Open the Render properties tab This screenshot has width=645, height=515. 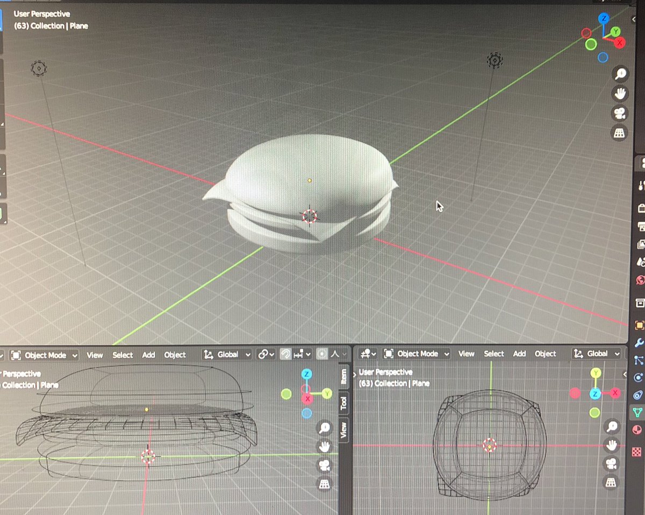tap(640, 207)
